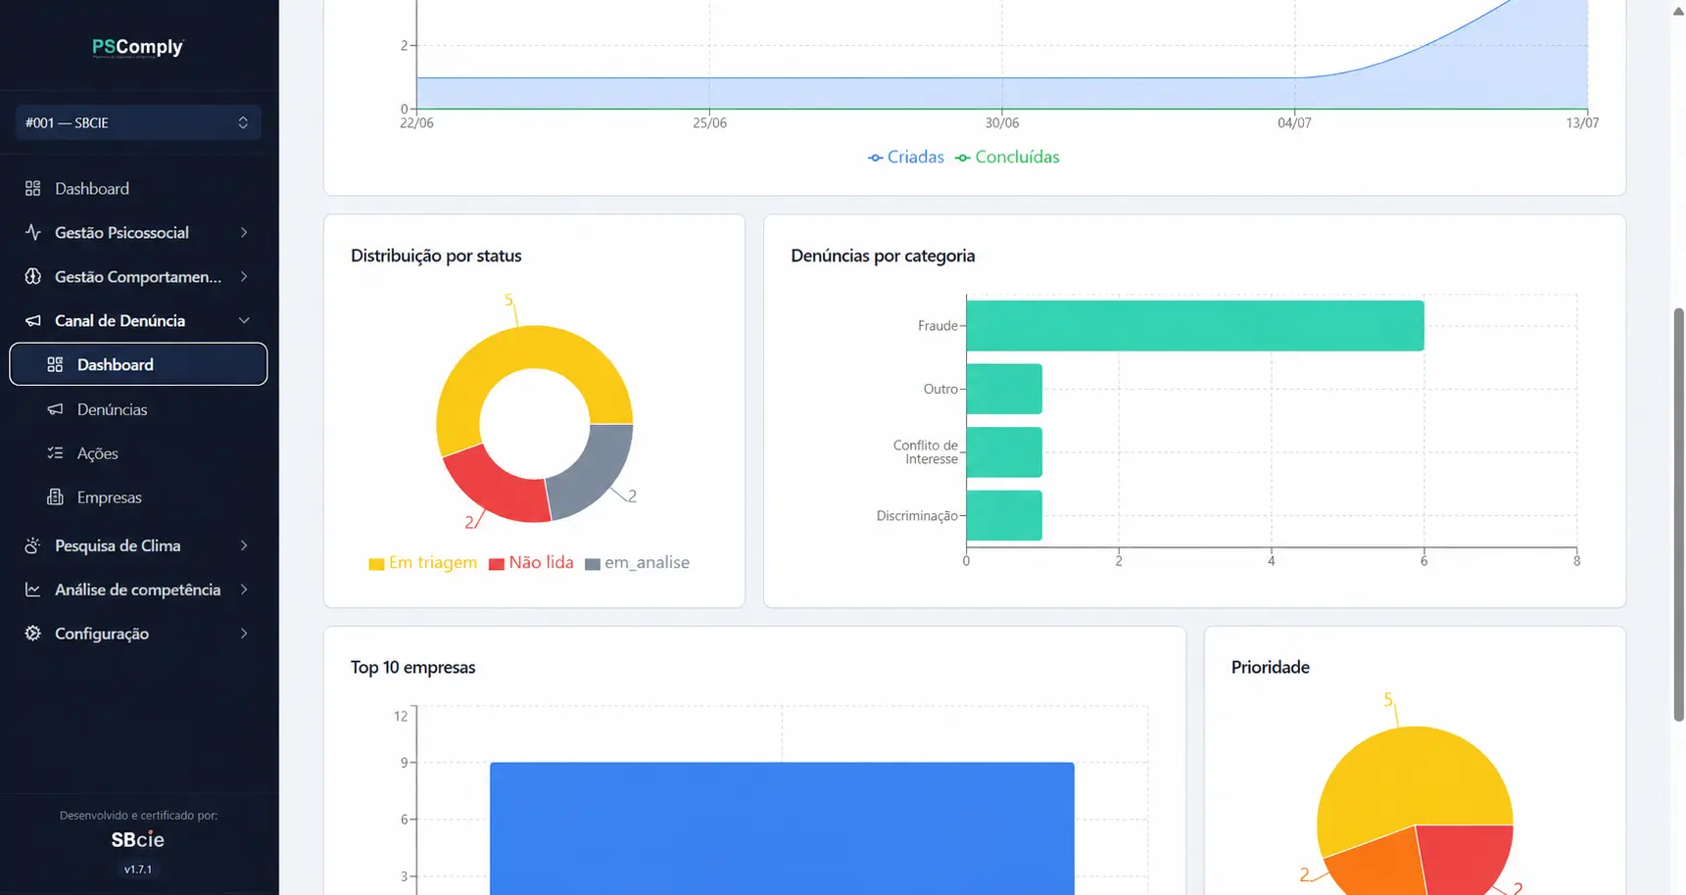Click the Prioridade heading
Screen dimensions: 1686x895
pyautogui.click(x=1270, y=667)
